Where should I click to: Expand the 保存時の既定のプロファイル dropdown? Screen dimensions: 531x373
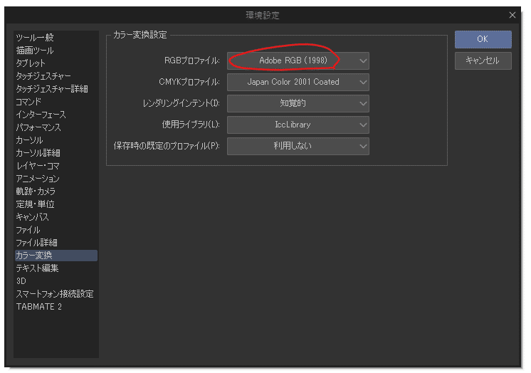tap(298, 147)
